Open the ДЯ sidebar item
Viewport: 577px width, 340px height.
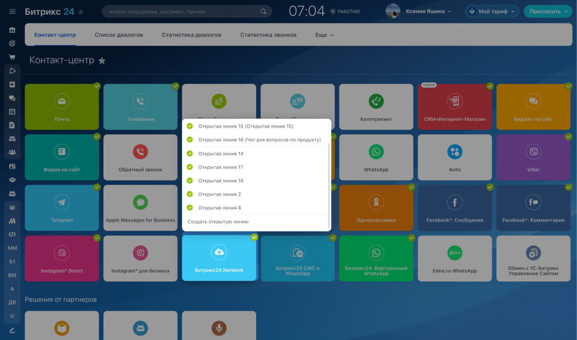12,302
